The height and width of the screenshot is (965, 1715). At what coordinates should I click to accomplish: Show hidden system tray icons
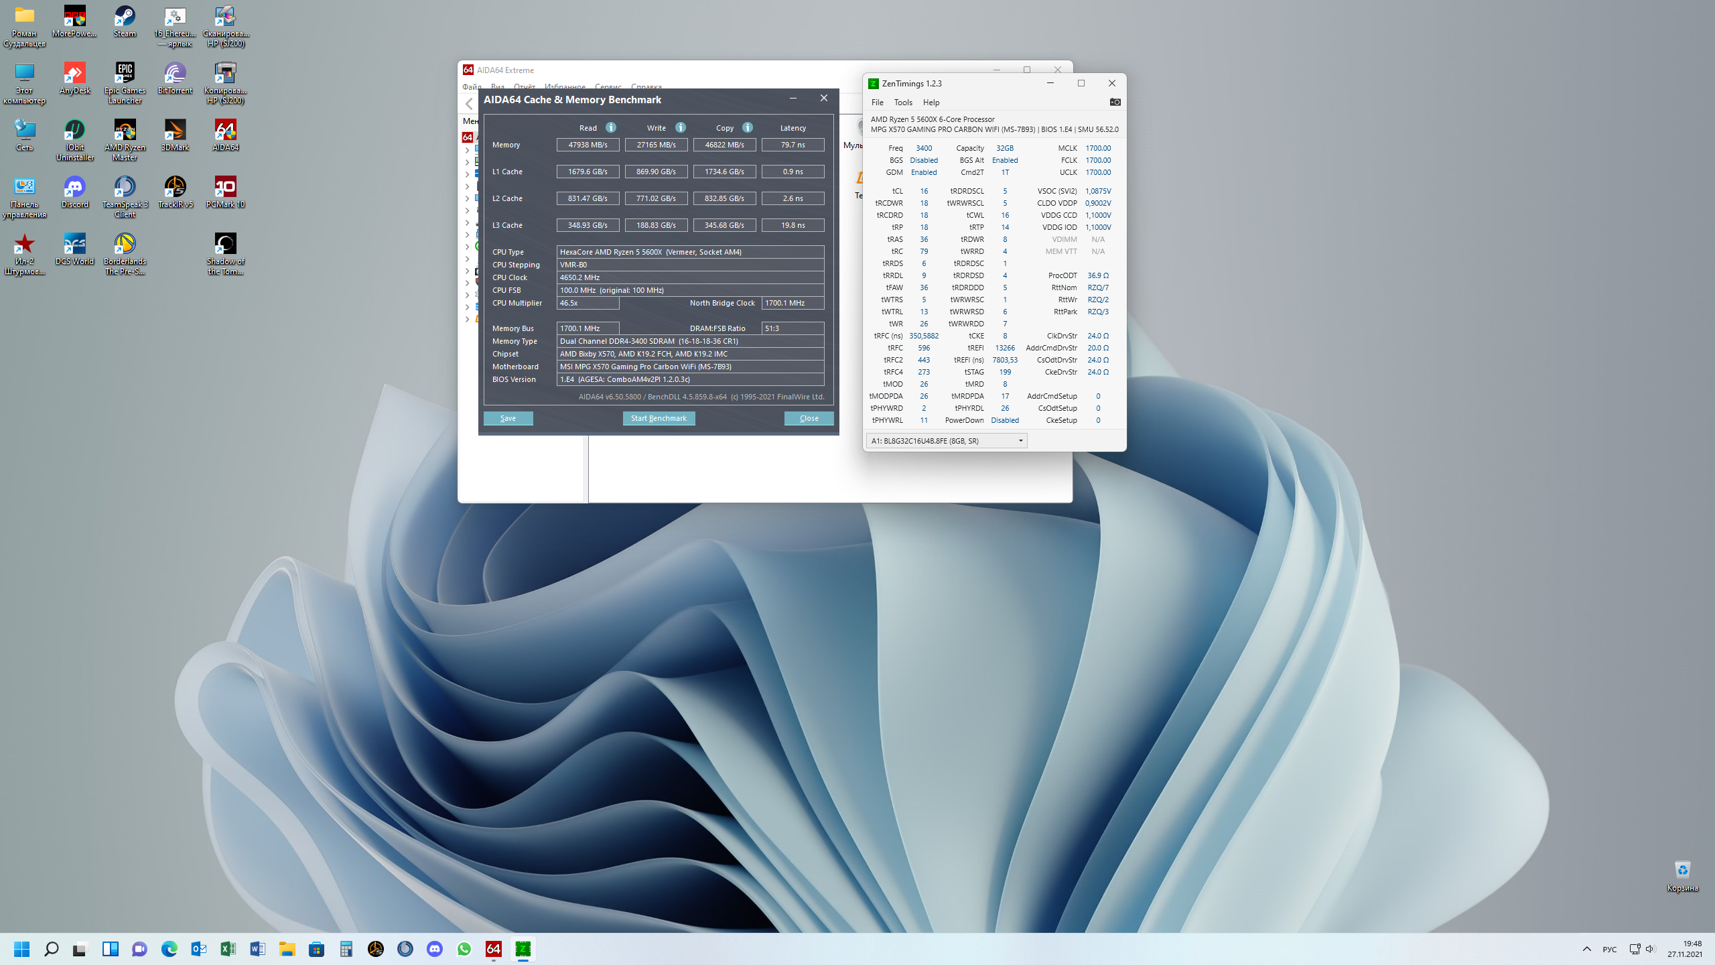(x=1586, y=949)
